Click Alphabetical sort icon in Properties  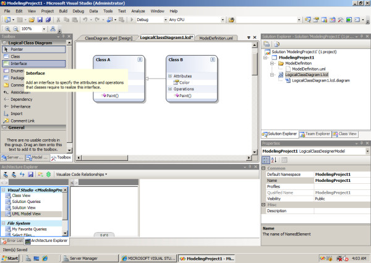[274, 160]
